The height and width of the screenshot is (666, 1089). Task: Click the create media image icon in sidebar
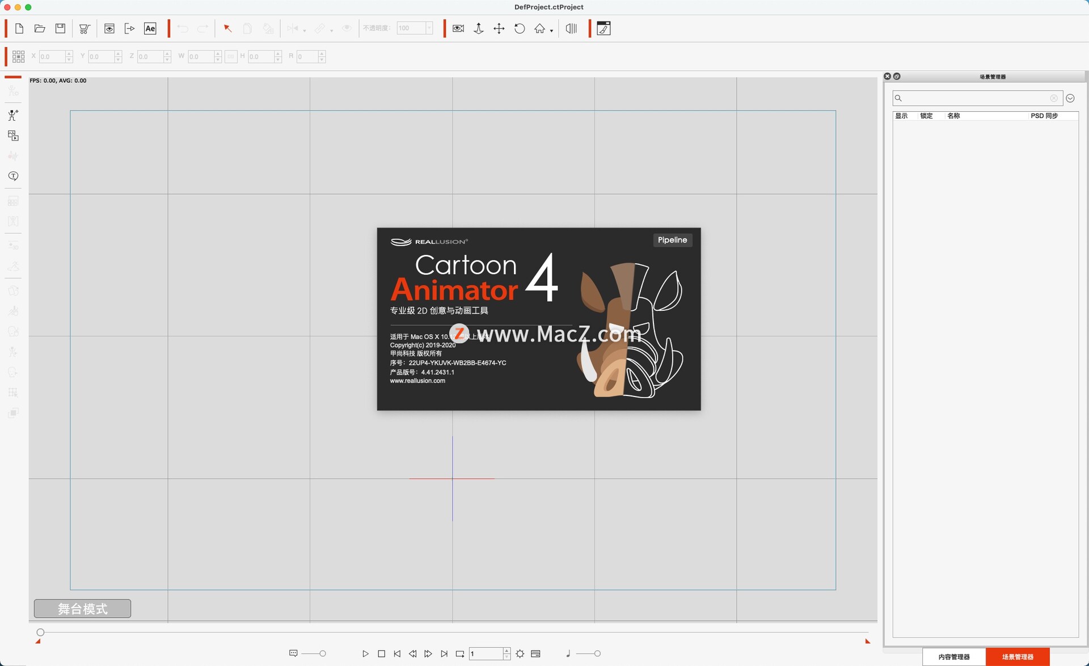pyautogui.click(x=13, y=136)
